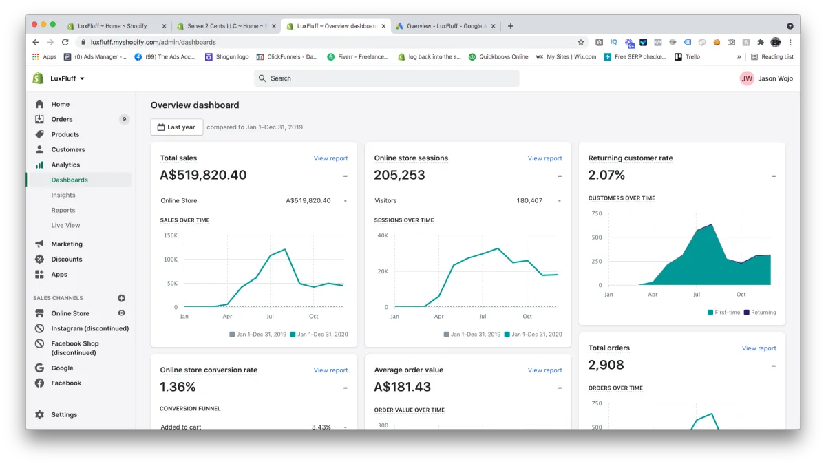Go to Discounts in the sidebar

[67, 259]
